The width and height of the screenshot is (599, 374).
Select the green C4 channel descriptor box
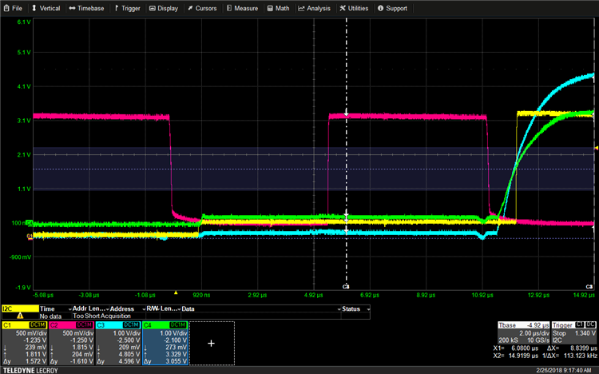164,344
